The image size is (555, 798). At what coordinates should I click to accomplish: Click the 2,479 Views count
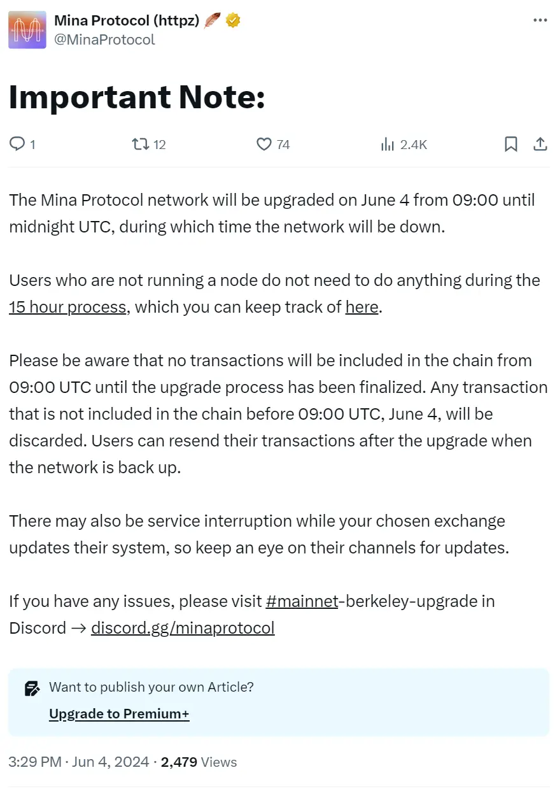coord(199,762)
